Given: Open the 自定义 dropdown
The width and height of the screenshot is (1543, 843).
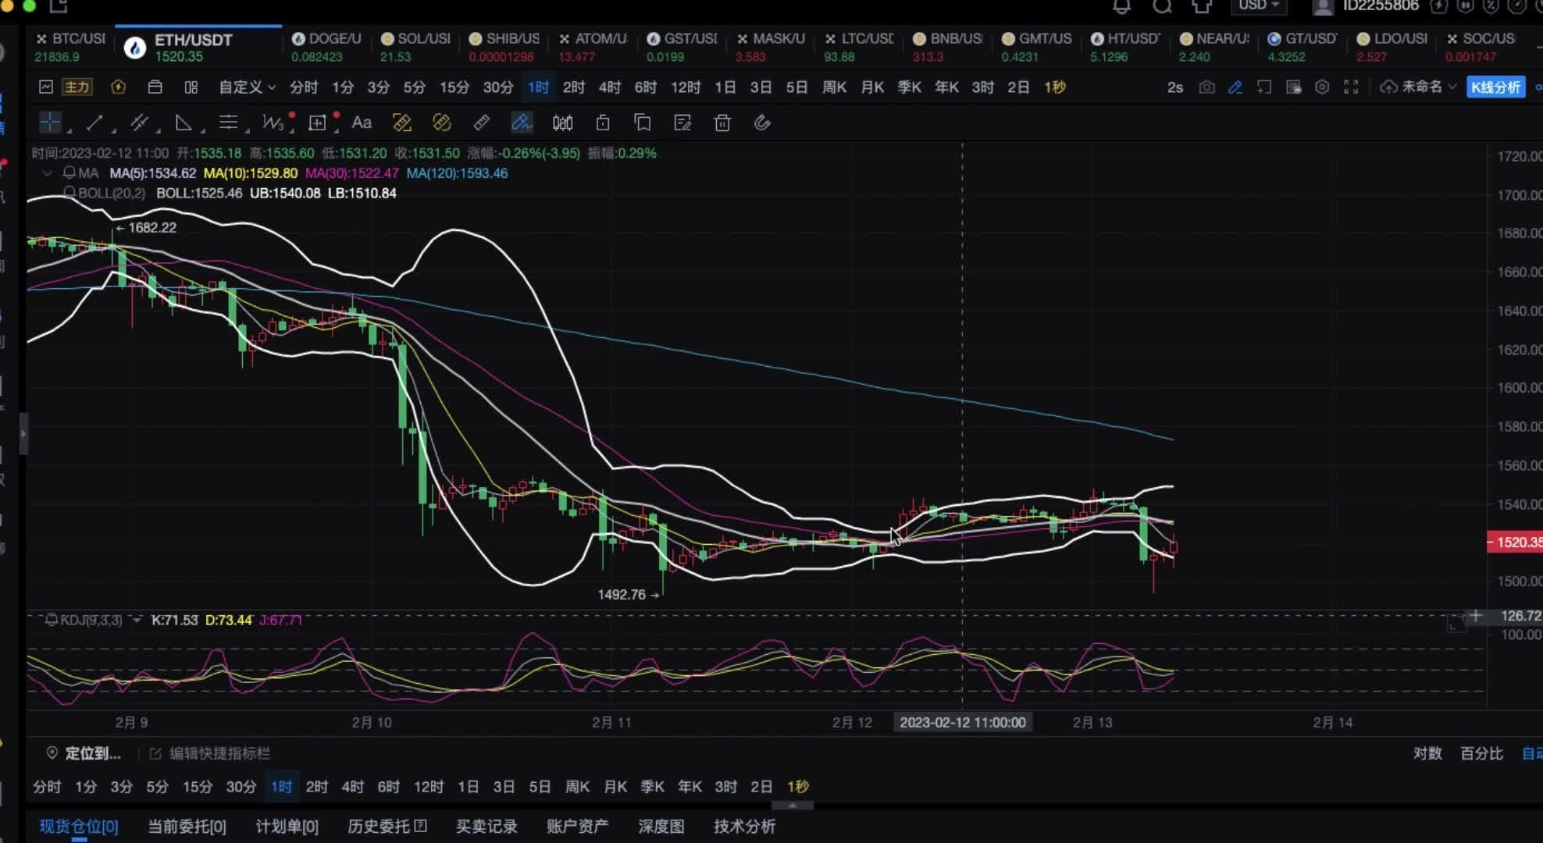Looking at the screenshot, I should point(246,87).
